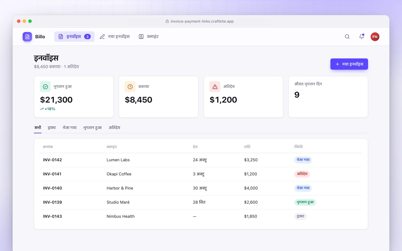Click the Billo logo icon

pos(27,37)
